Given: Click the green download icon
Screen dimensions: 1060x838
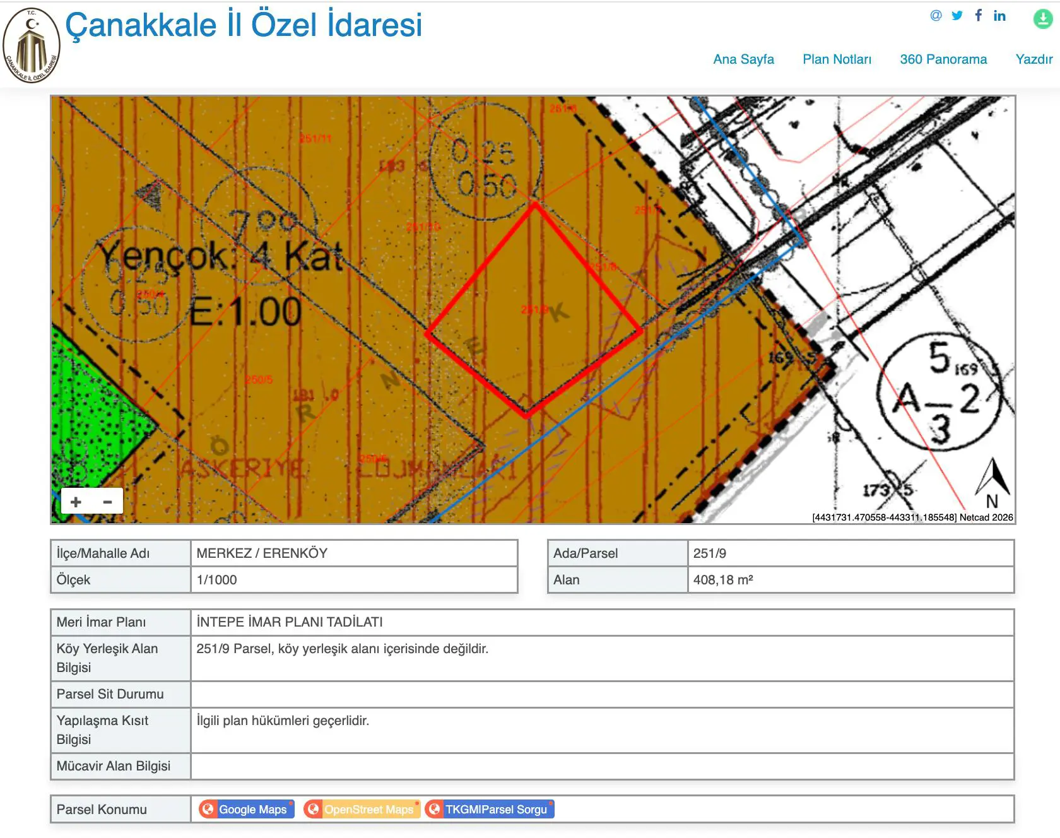Looking at the screenshot, I should [x=1043, y=18].
